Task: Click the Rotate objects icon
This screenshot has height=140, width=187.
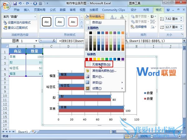Action: tap(152, 27)
